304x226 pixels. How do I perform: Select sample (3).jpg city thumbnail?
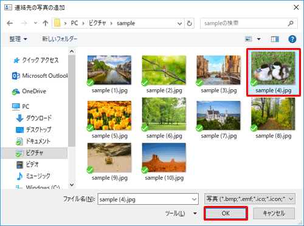tap(218, 70)
